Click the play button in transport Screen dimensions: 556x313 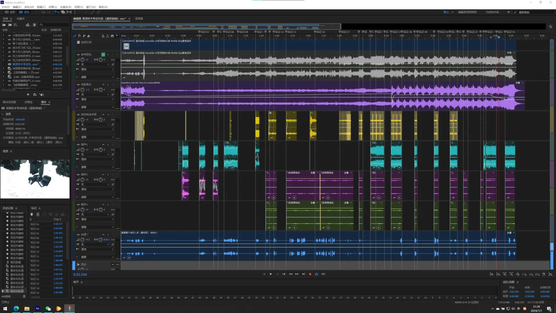[x=271, y=274]
